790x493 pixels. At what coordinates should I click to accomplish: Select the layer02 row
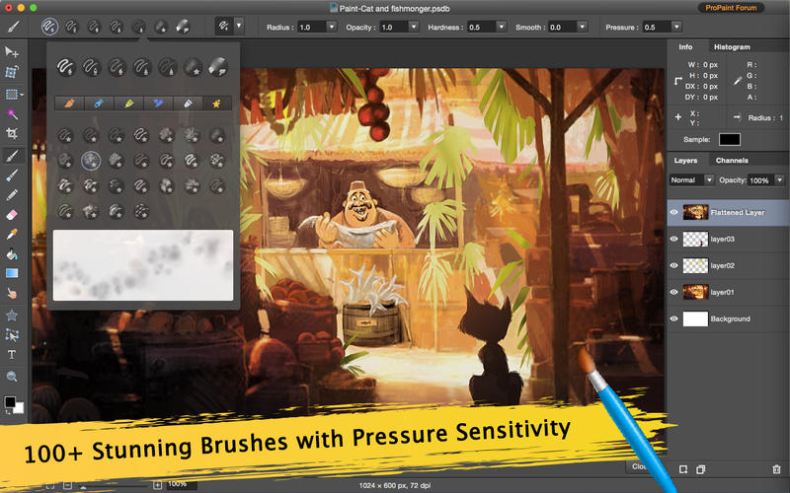[728, 265]
